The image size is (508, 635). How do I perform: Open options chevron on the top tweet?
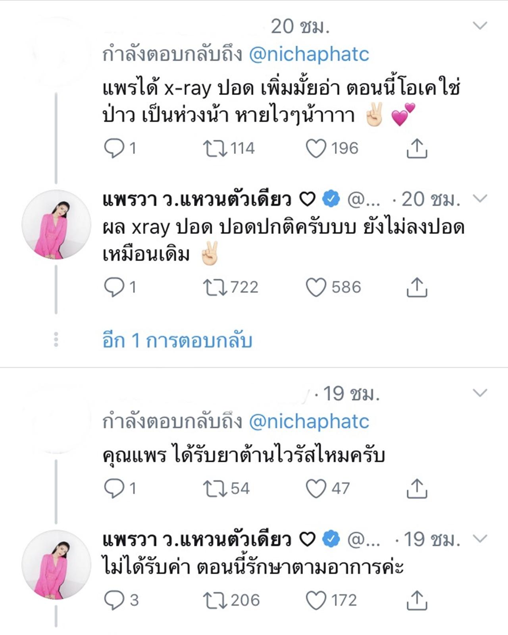480,26
